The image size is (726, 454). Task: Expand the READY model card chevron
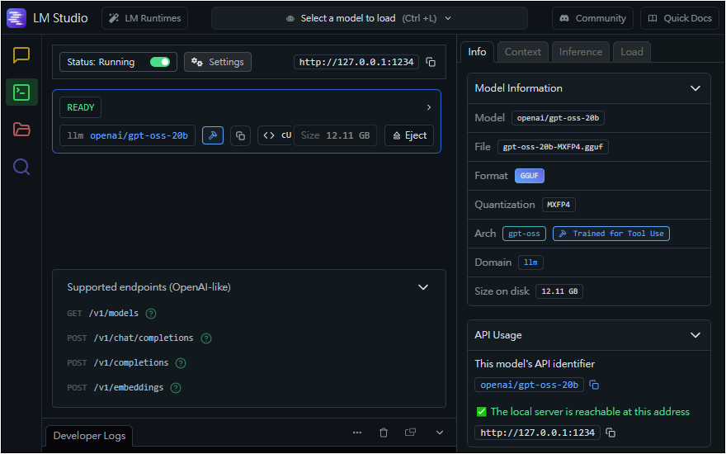(x=429, y=107)
